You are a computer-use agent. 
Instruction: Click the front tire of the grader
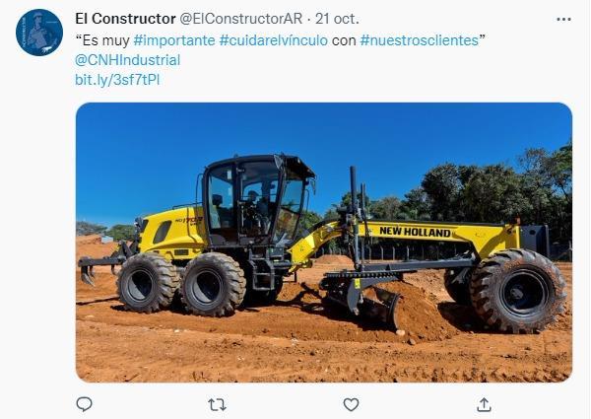(518, 291)
